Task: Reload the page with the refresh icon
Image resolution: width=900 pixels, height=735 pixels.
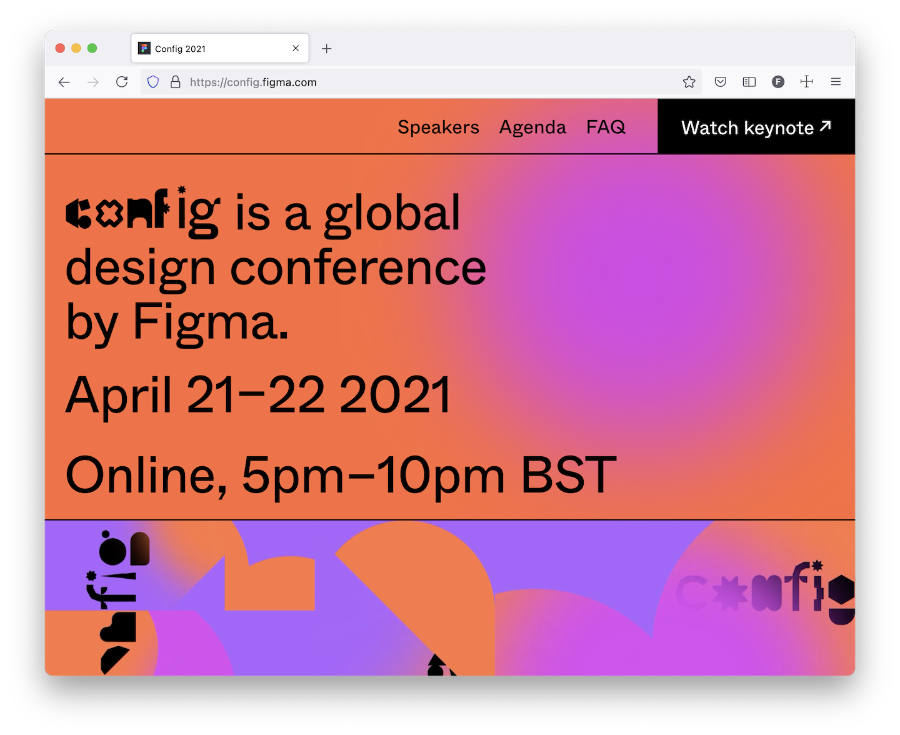Action: click(x=122, y=82)
